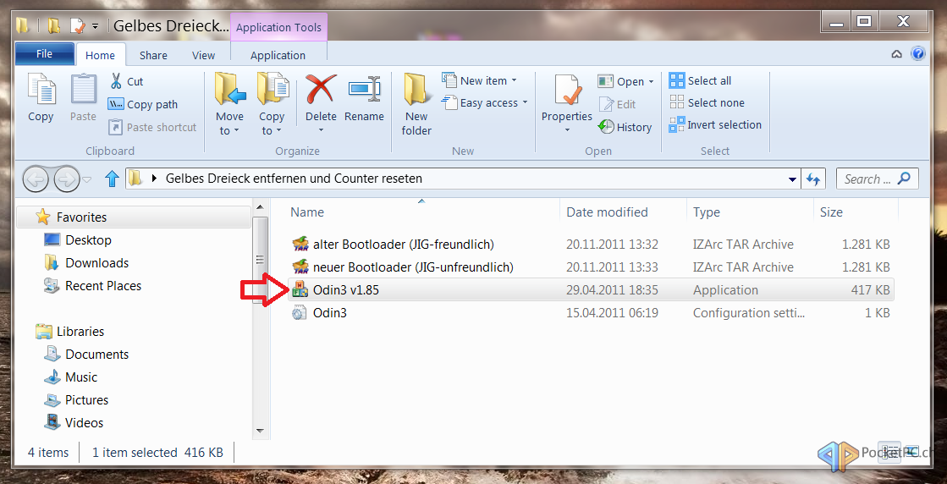This screenshot has height=484, width=947.
Task: Open the File tab
Action: [45, 53]
